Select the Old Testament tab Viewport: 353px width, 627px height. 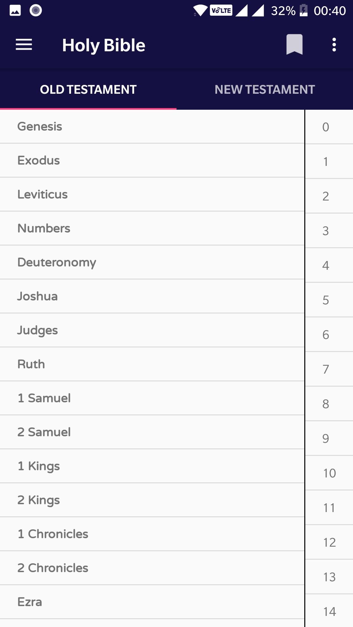click(x=88, y=89)
